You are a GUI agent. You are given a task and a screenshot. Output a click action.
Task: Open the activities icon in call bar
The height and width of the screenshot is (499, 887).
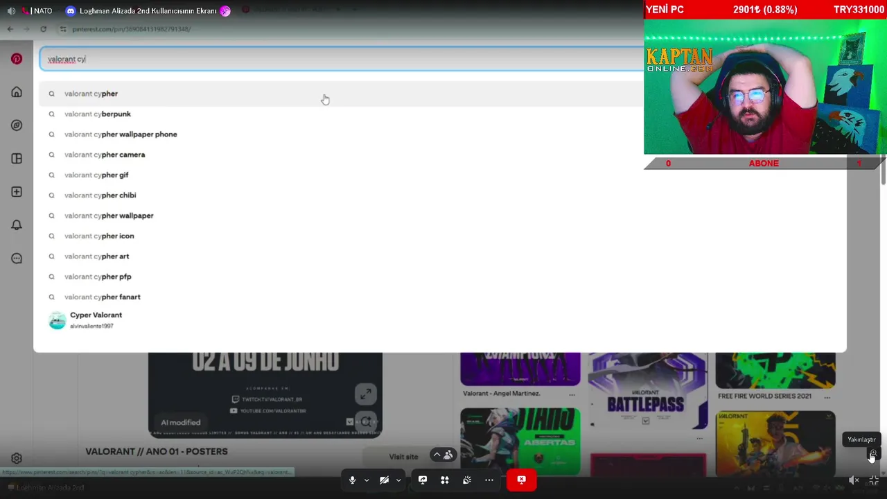click(445, 480)
